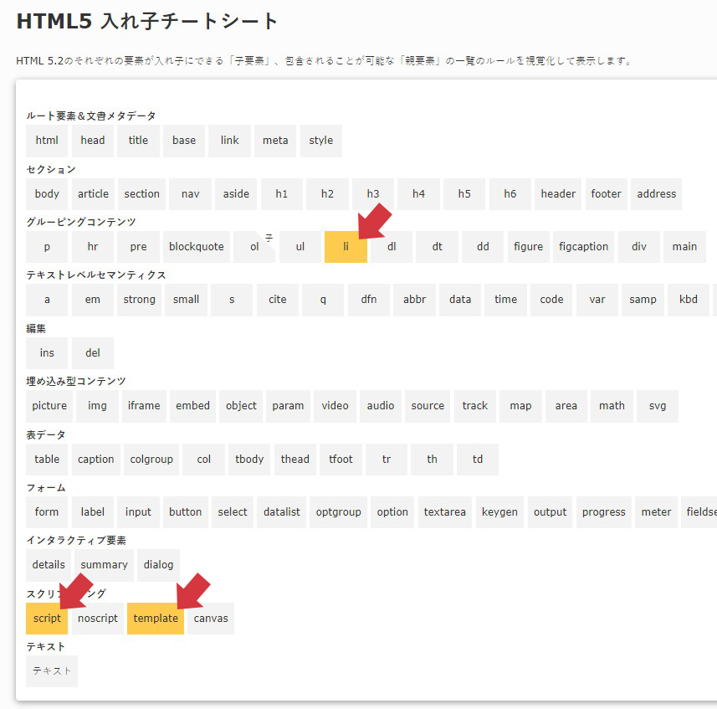Choose the blockquote element button
Image resolution: width=717 pixels, height=709 pixels.
(197, 247)
